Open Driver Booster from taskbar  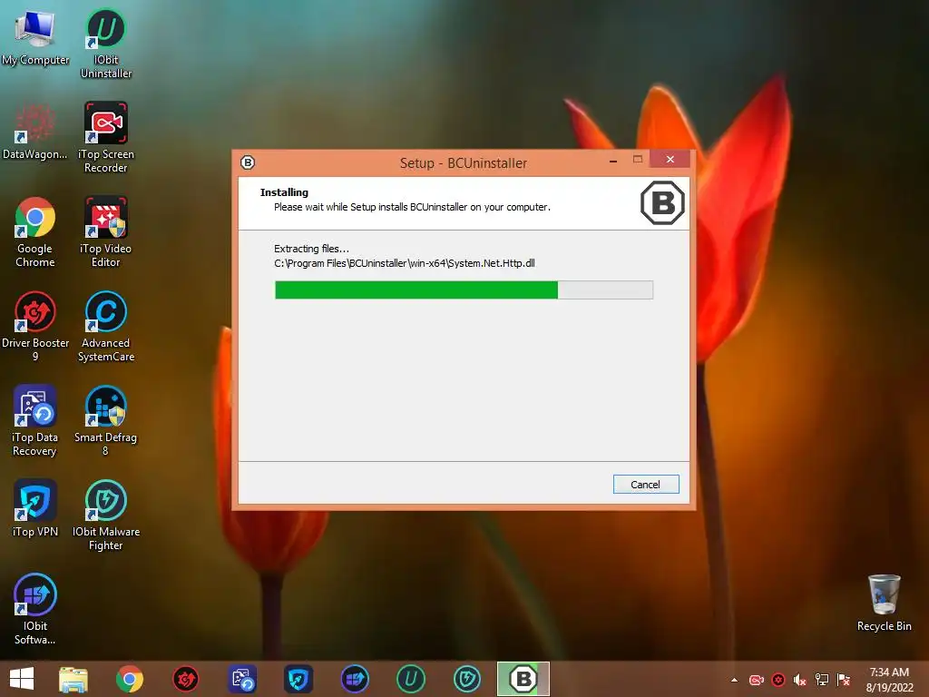(185, 679)
